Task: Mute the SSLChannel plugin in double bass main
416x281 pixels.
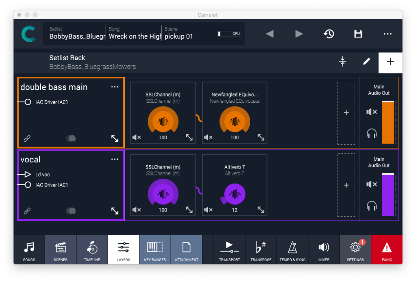Action: click(137, 137)
